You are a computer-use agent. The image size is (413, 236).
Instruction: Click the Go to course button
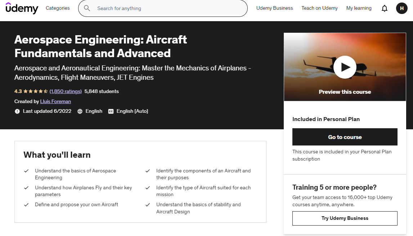345,137
